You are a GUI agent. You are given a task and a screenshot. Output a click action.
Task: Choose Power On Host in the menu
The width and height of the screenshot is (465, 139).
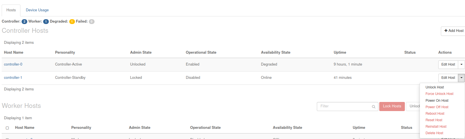point(437,101)
